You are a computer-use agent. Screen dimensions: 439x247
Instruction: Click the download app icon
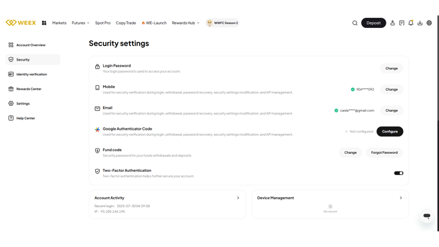click(x=420, y=23)
